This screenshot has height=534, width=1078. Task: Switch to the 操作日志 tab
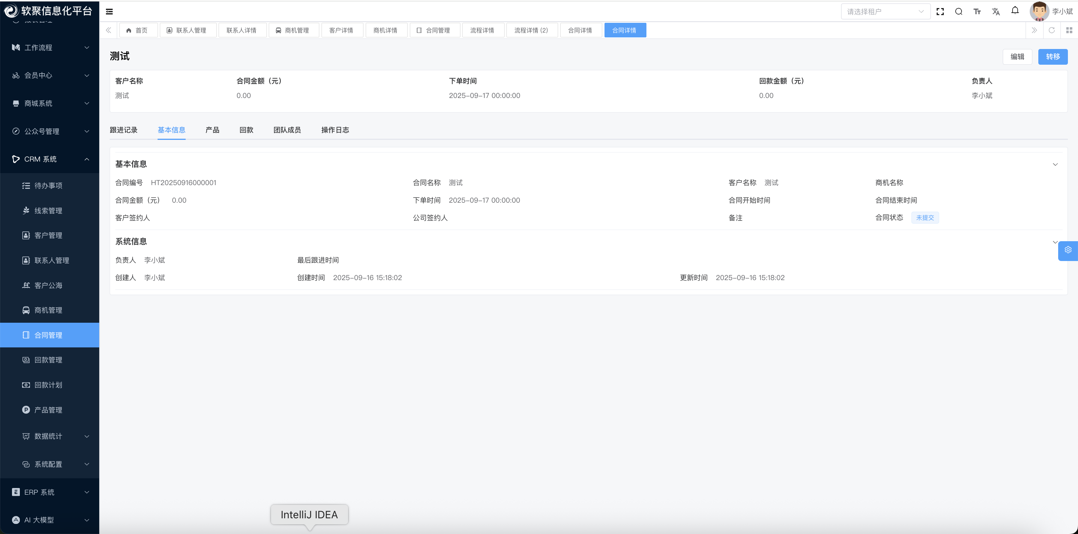pos(335,130)
